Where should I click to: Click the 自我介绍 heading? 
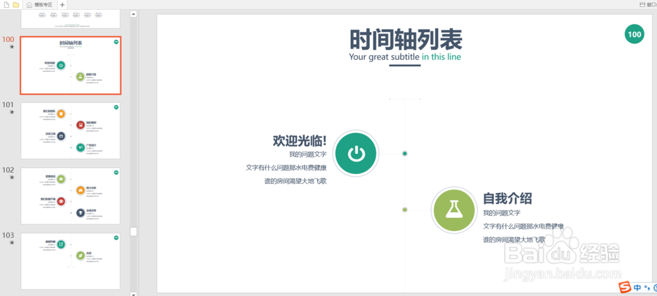click(x=507, y=198)
